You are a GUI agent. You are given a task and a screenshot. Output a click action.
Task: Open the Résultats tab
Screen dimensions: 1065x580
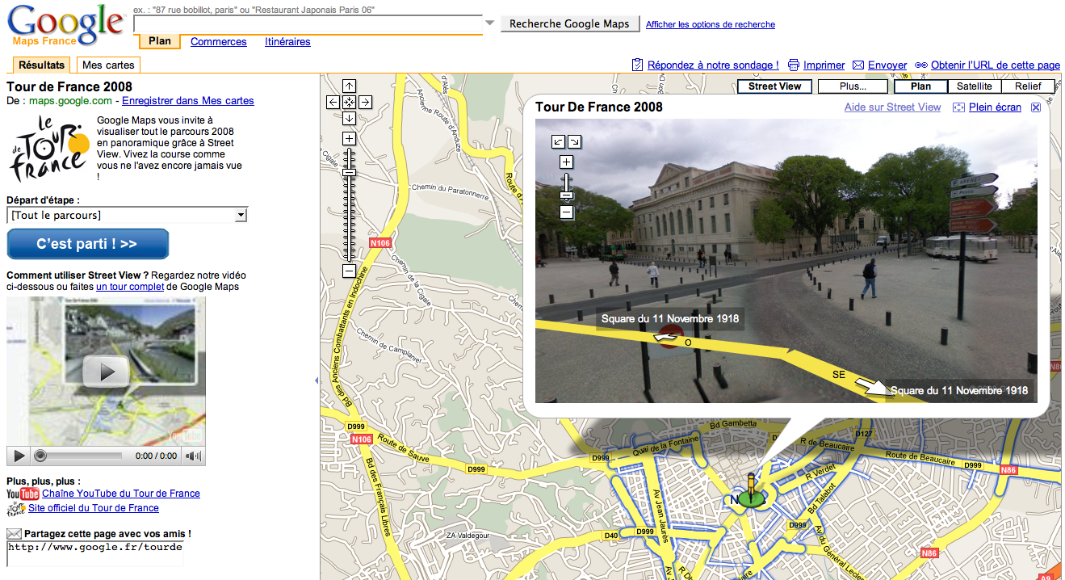coord(42,65)
